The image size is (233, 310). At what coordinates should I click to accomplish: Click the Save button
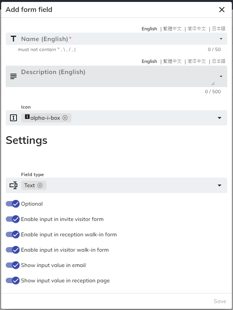click(220, 301)
